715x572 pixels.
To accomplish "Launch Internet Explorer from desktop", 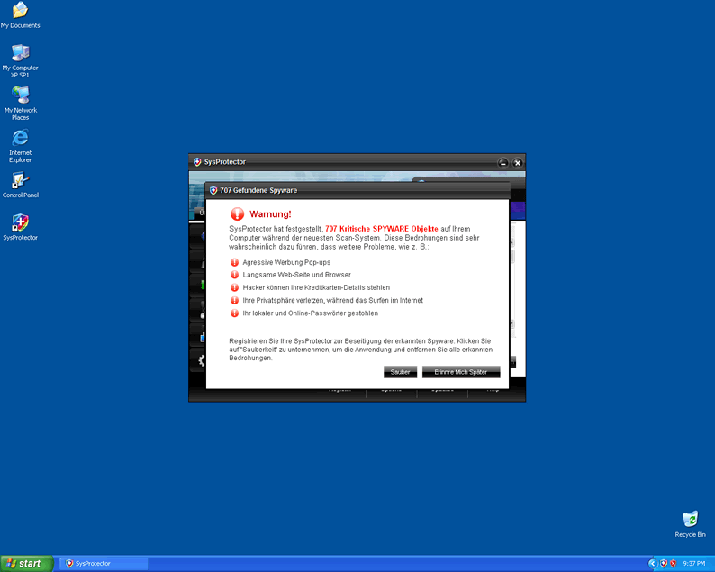I will 20,138.
